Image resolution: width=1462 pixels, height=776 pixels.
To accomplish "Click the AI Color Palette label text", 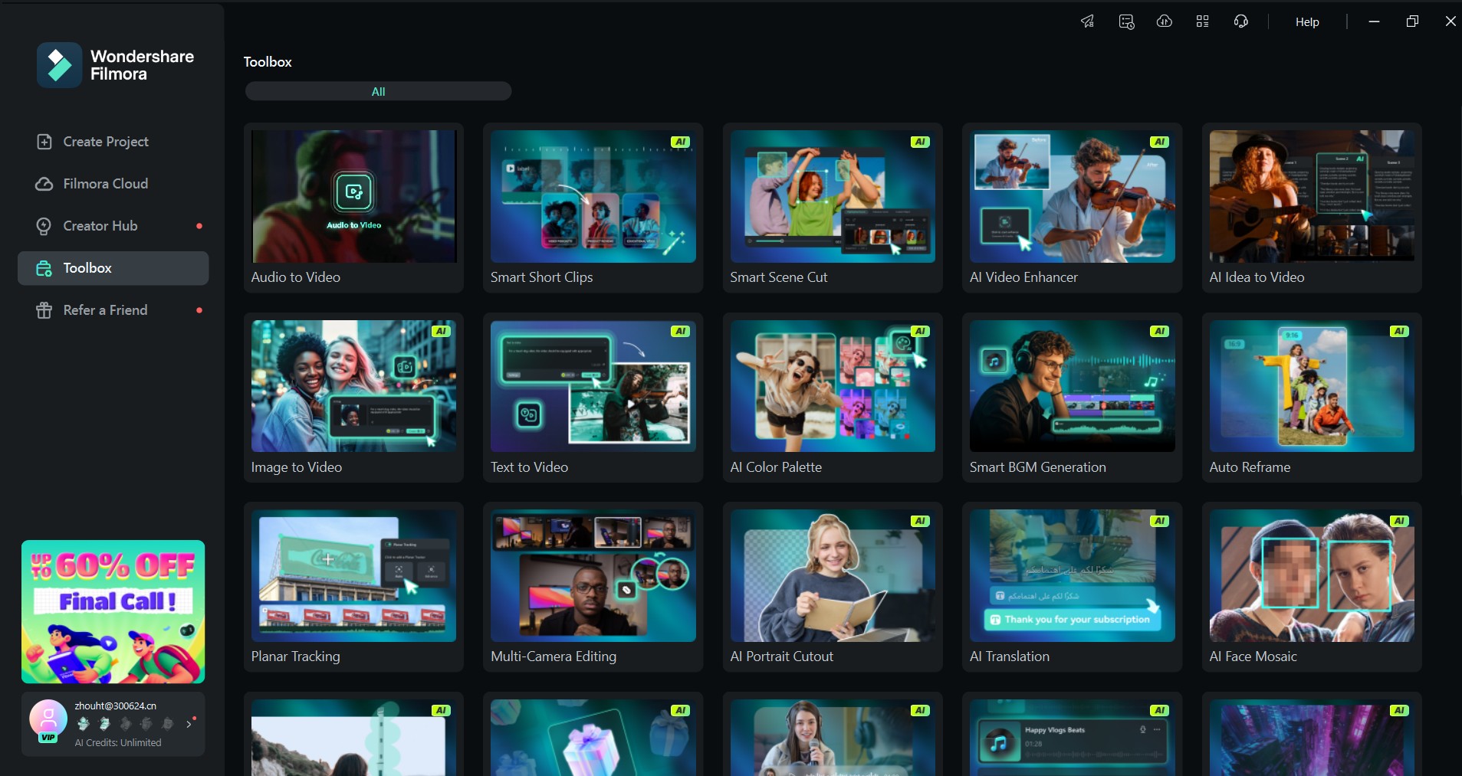I will tap(776, 467).
